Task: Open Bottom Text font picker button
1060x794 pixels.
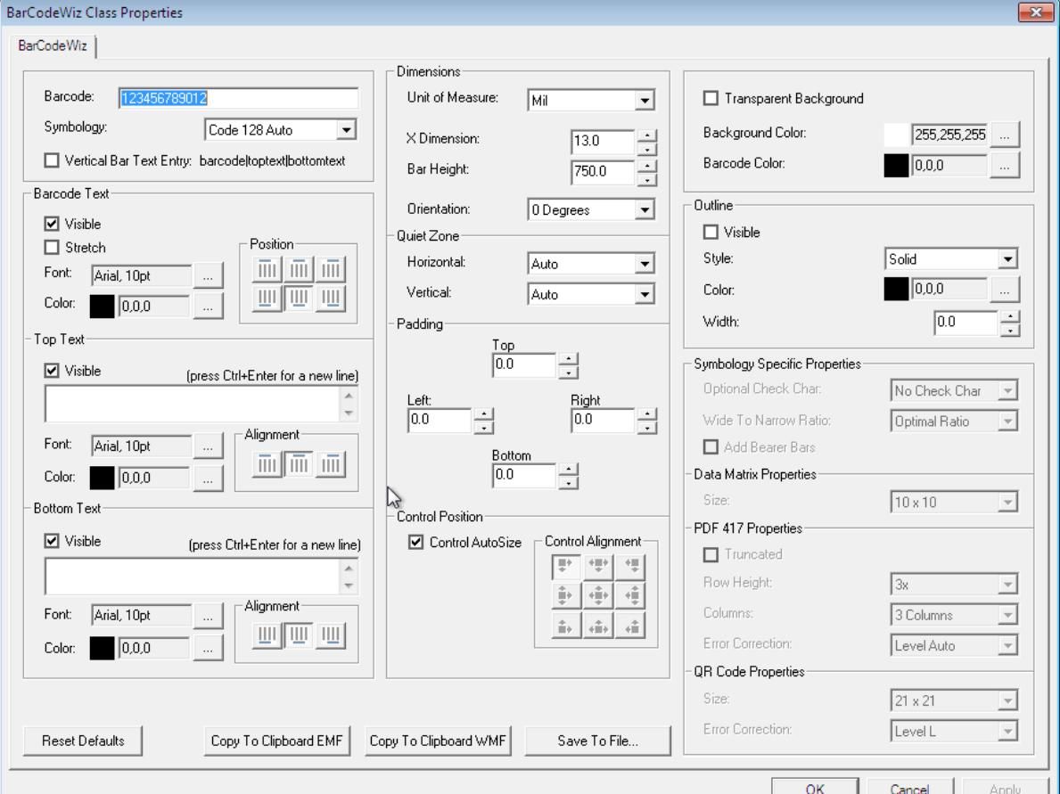Action: coord(209,616)
